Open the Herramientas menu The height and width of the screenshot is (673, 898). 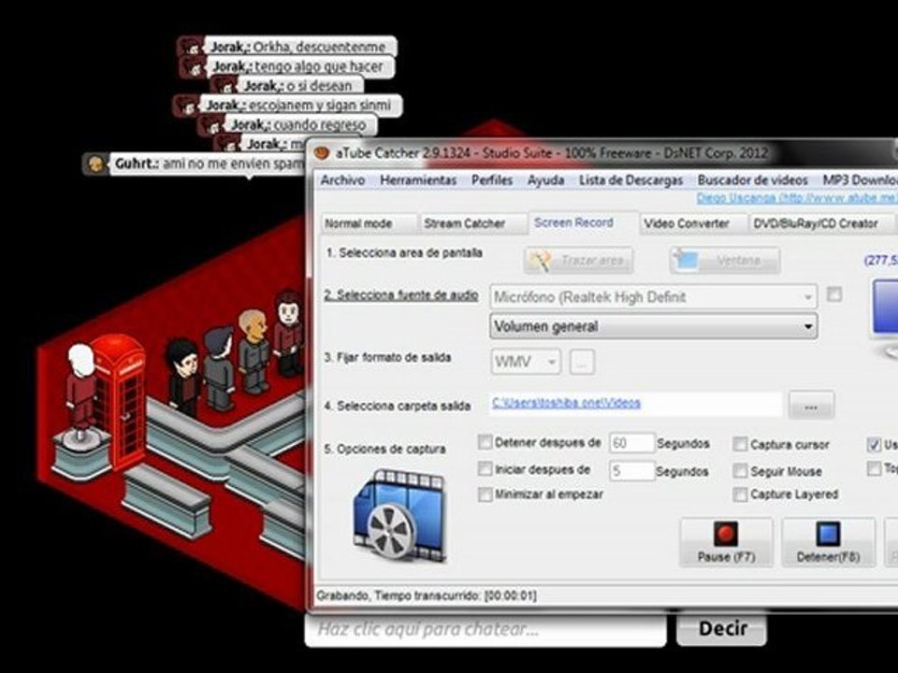tap(418, 180)
